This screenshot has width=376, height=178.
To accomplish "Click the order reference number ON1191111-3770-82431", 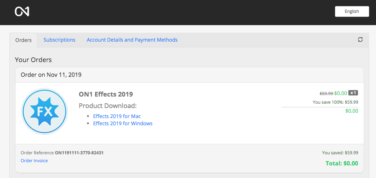I will (79, 153).
